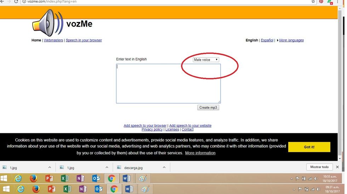The height and width of the screenshot is (194, 347).
Task: Open Chrome's three-dot menu
Action: pyautogui.click(x=339, y=2)
